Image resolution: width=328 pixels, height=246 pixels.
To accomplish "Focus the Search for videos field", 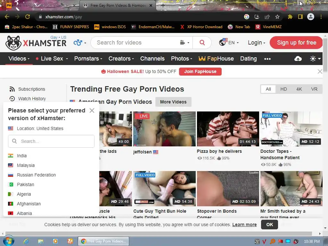I will (136, 43).
